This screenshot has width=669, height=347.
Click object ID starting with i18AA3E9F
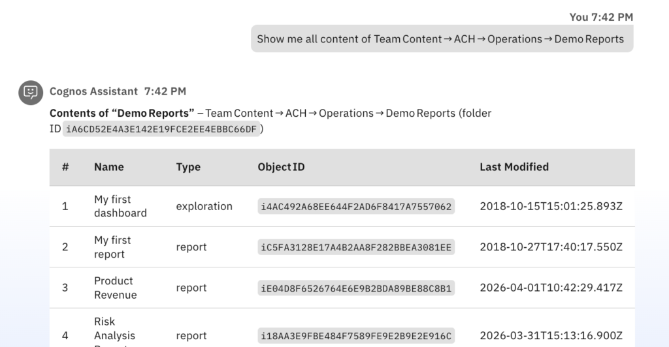click(356, 336)
